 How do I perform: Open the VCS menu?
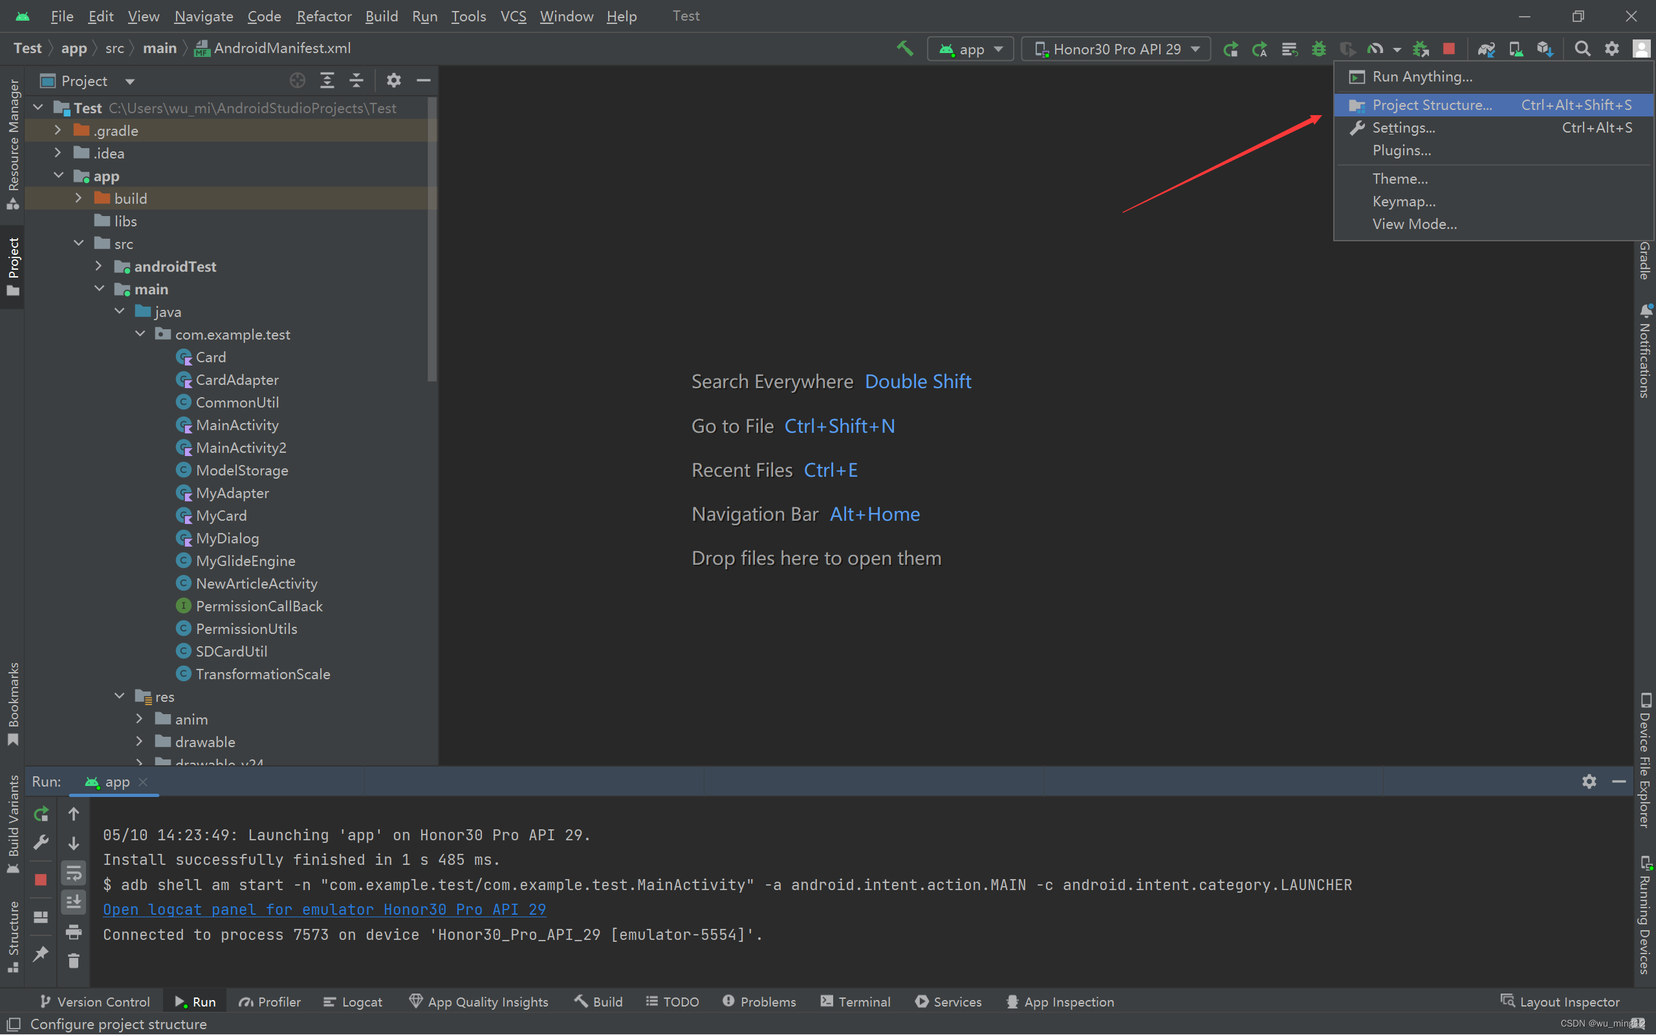pyautogui.click(x=513, y=16)
